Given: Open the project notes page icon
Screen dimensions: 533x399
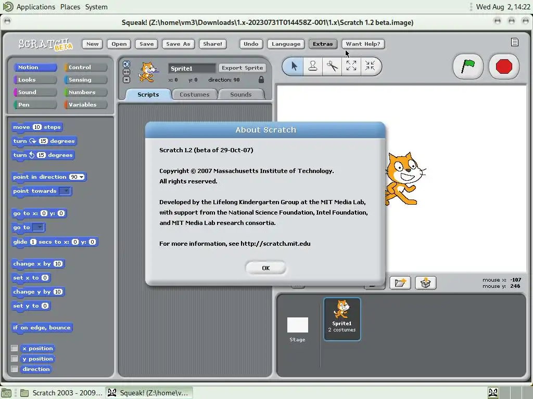Looking at the screenshot, I should (515, 42).
